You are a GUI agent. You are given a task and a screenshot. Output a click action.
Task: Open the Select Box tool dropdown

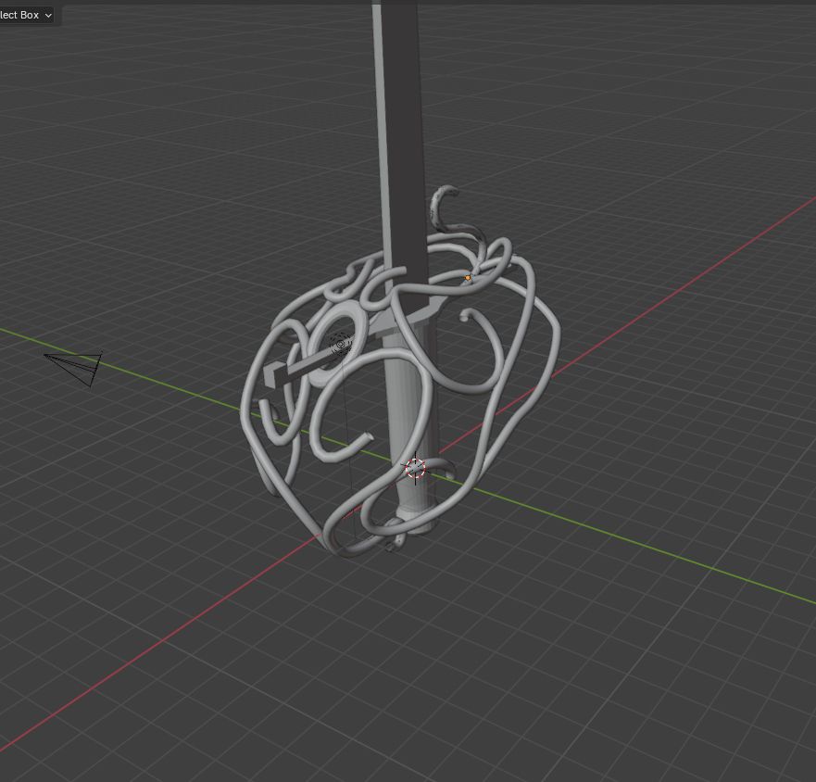pos(26,15)
